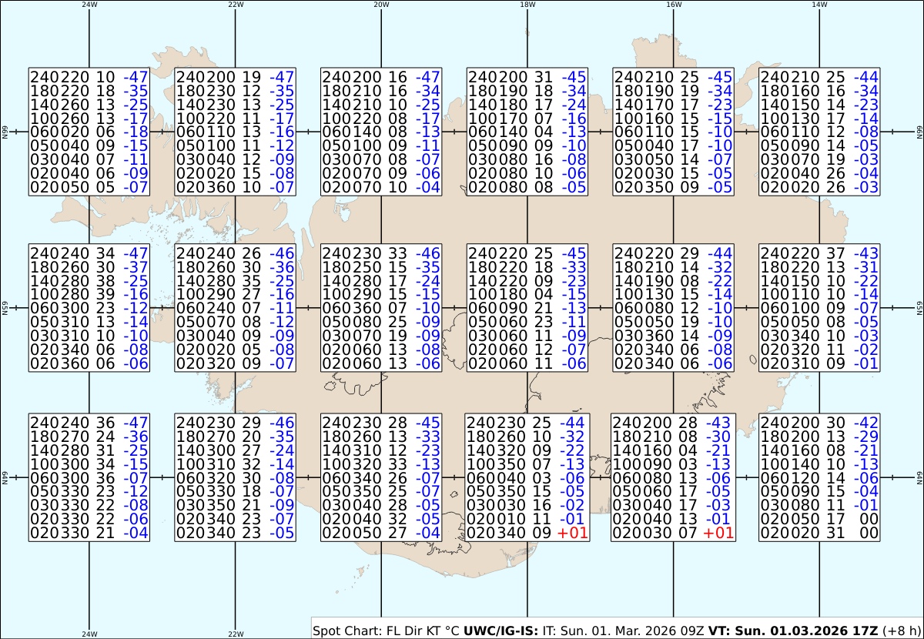Click the row "240210 25 -45"

click(674, 77)
